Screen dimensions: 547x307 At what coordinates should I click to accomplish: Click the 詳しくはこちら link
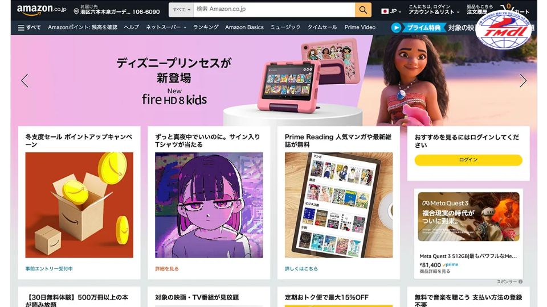[x=301, y=269]
